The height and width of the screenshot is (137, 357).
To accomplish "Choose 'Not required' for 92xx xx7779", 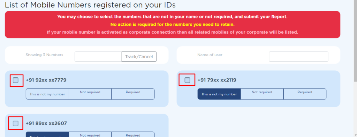I will (90, 94).
